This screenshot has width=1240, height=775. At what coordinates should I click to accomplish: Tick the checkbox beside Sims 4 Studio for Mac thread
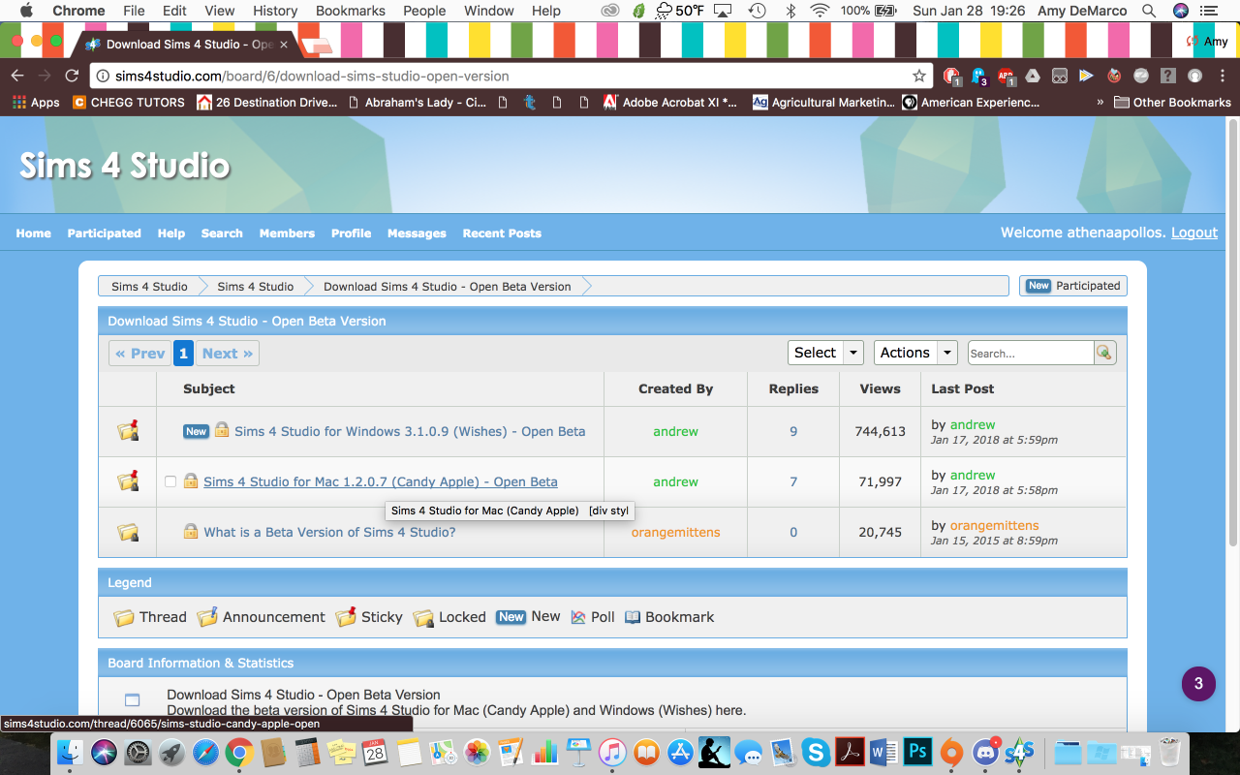170,481
